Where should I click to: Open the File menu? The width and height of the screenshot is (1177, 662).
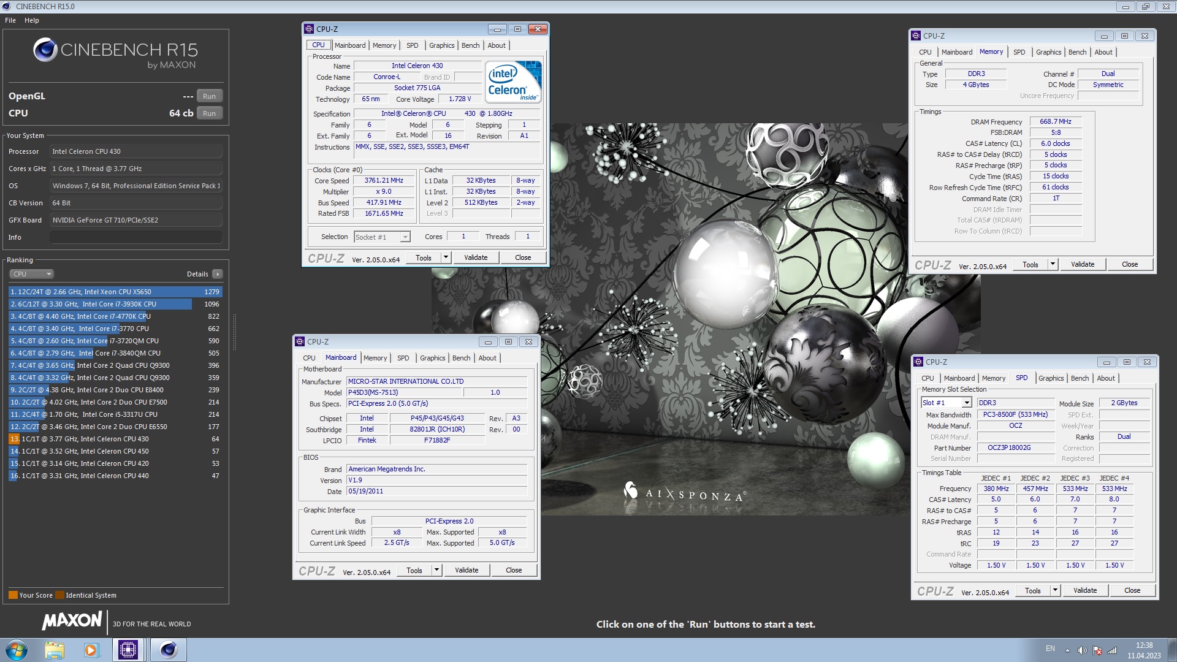[x=10, y=20]
